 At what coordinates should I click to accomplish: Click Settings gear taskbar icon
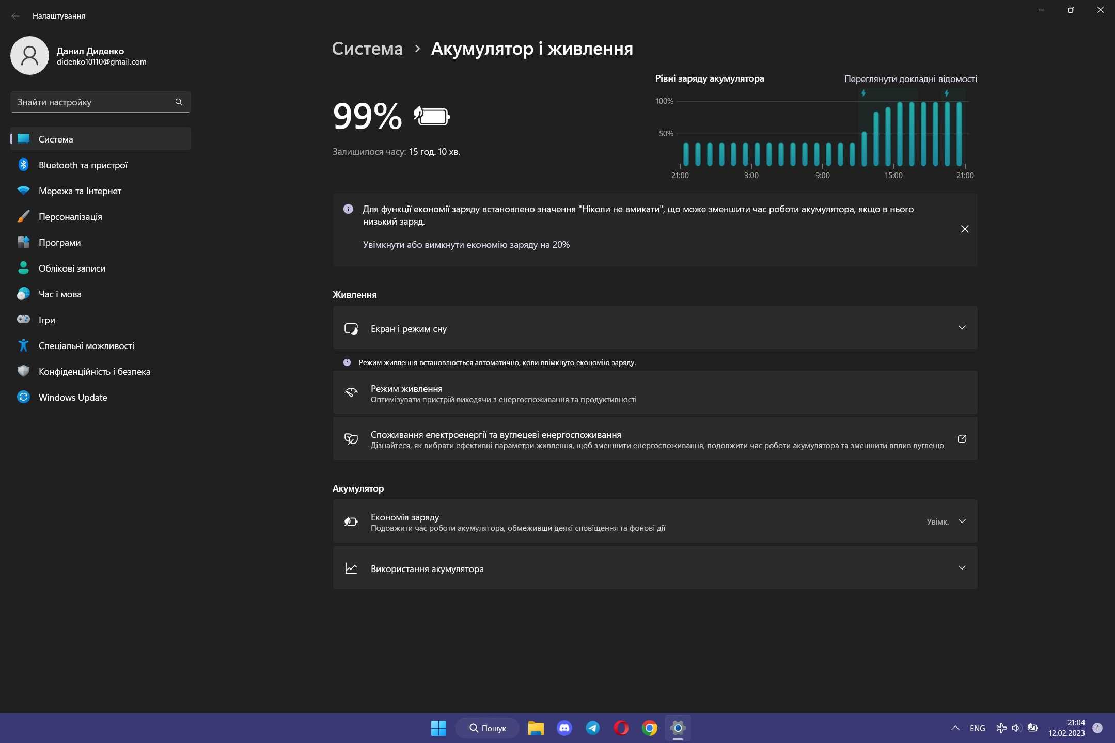click(x=678, y=728)
